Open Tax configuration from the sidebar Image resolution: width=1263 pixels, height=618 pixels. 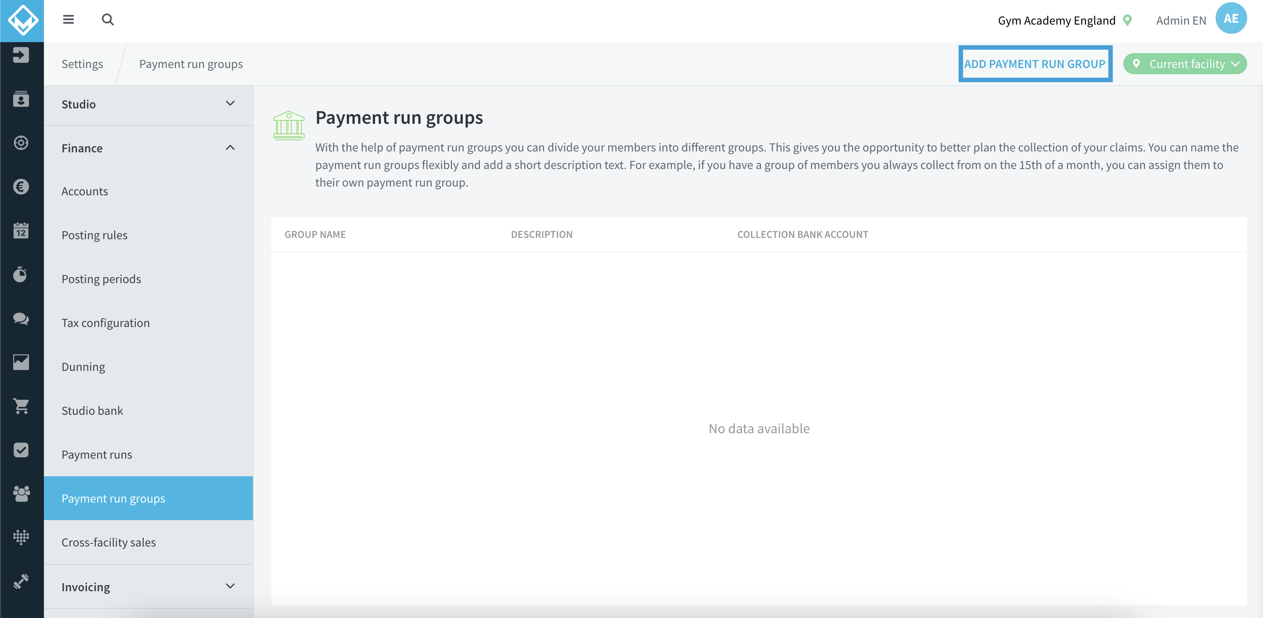point(105,323)
